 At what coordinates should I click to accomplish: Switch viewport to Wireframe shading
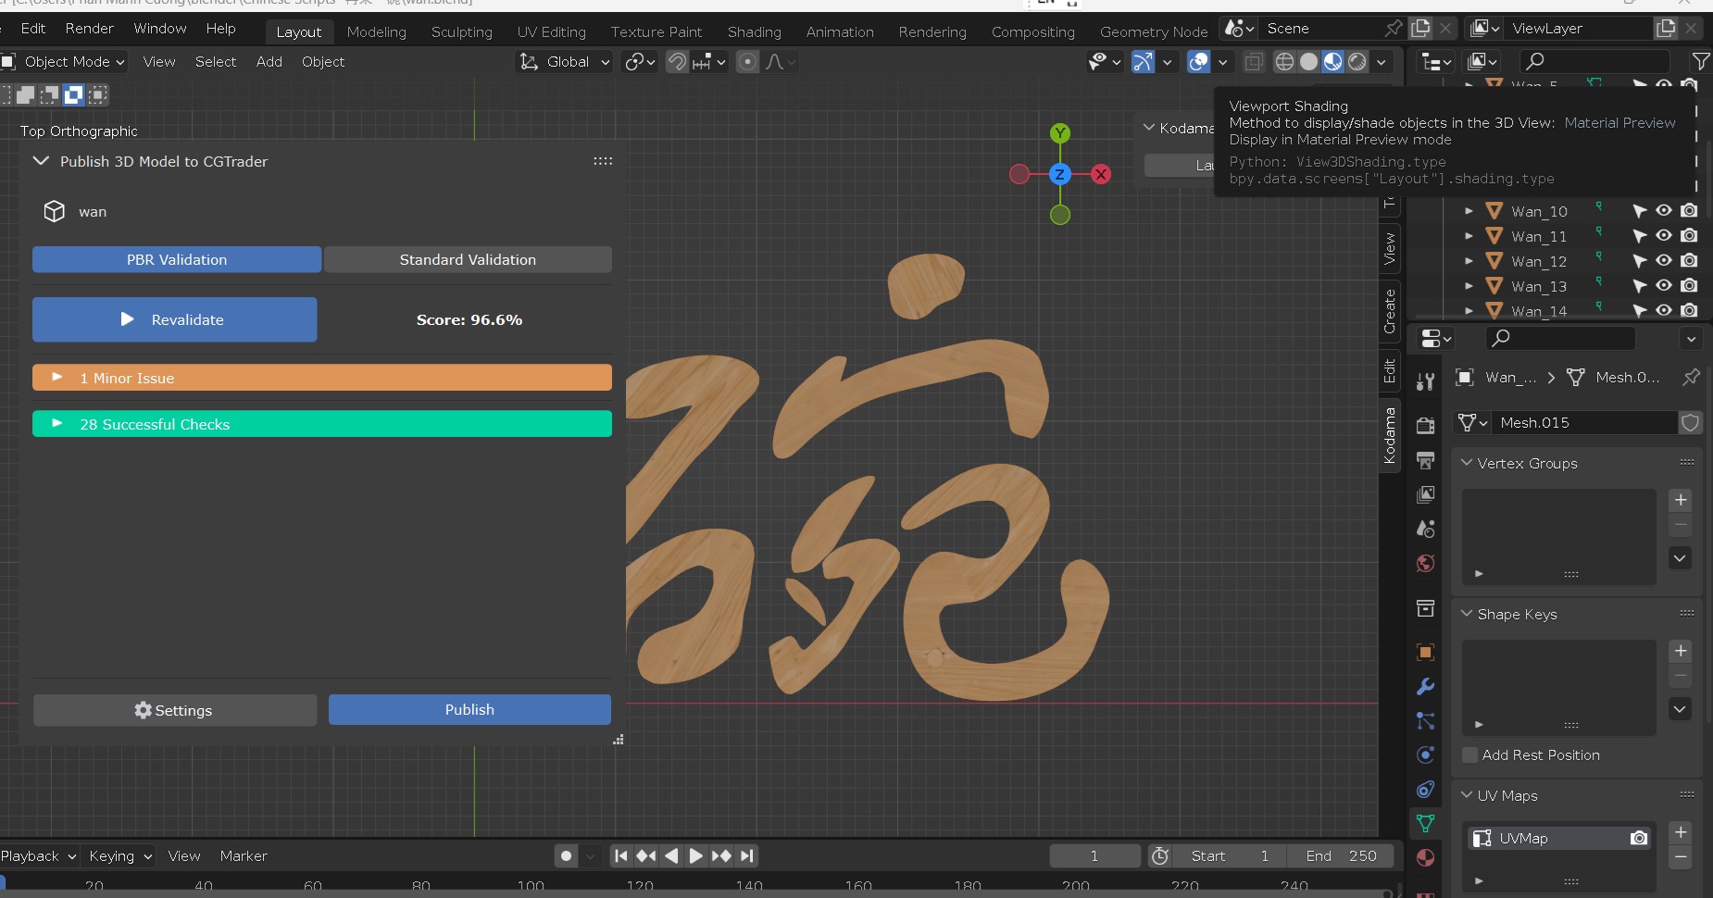(1284, 62)
